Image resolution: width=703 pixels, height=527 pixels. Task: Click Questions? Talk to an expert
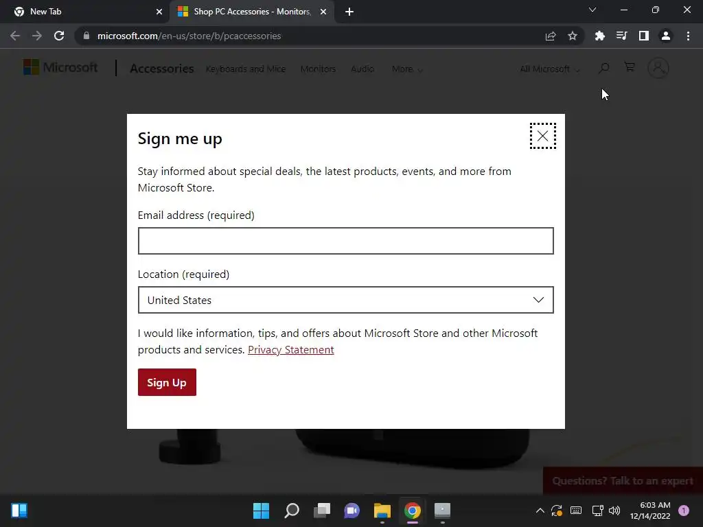[x=623, y=481]
